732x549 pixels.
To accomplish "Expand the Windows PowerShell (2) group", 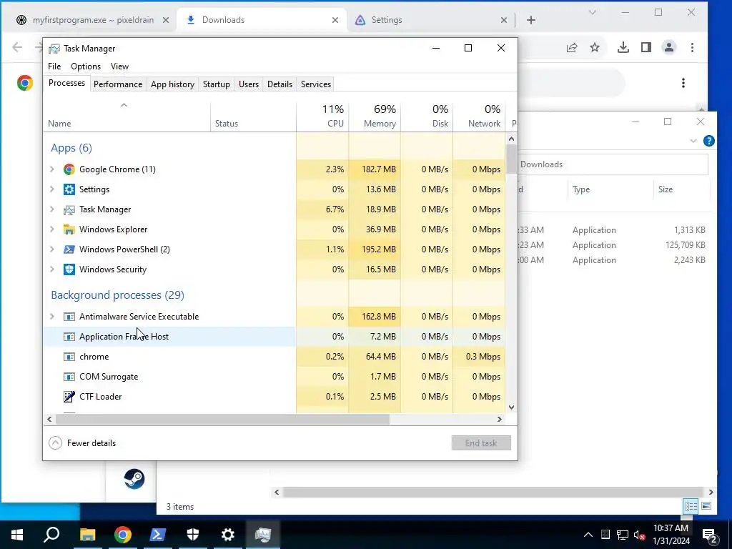I will pos(52,249).
